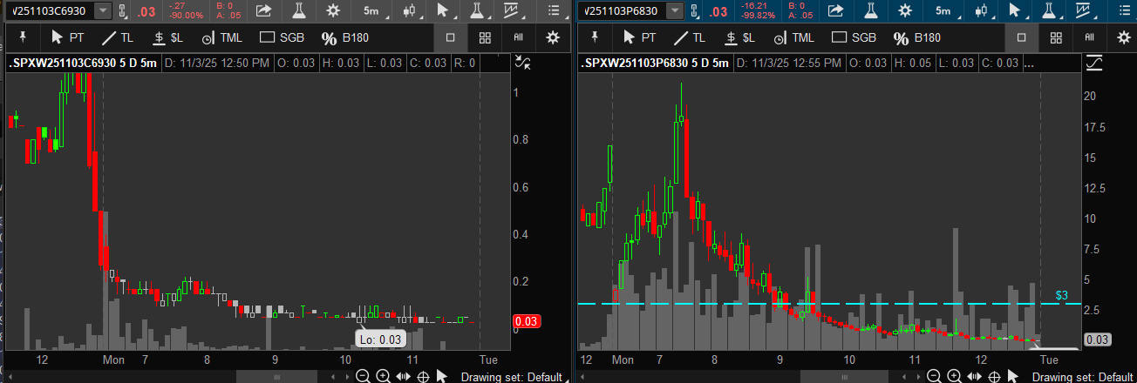The height and width of the screenshot is (383, 1137).
Task: Open symbol dropdown next to 251103C6930
Action: coord(103,10)
